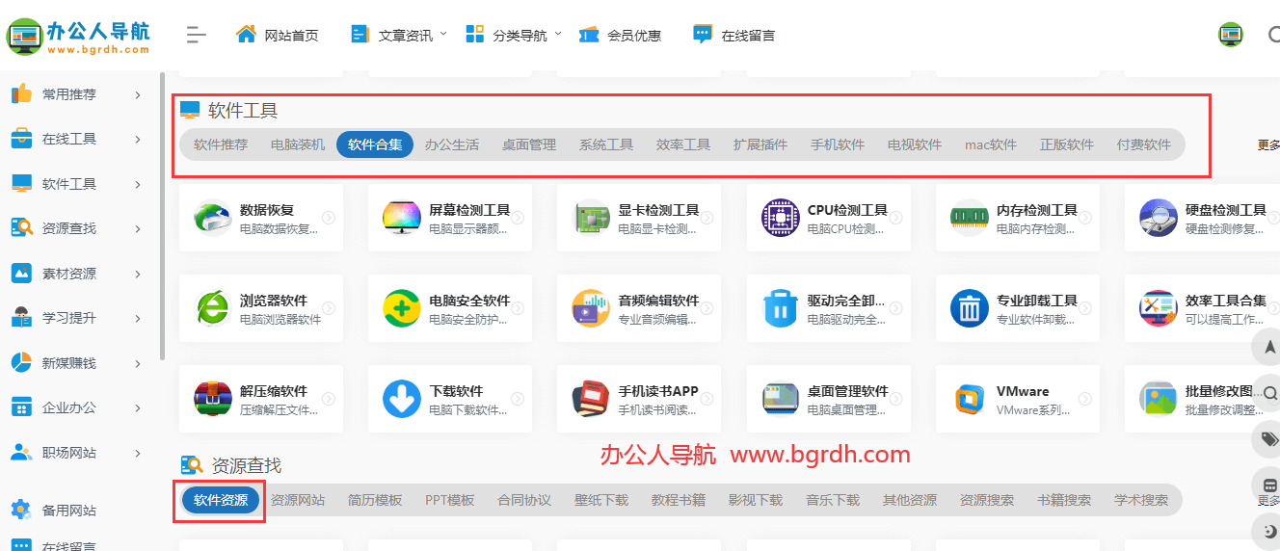Select the 壁纸下载 tab
The image size is (1280, 551).
click(601, 500)
